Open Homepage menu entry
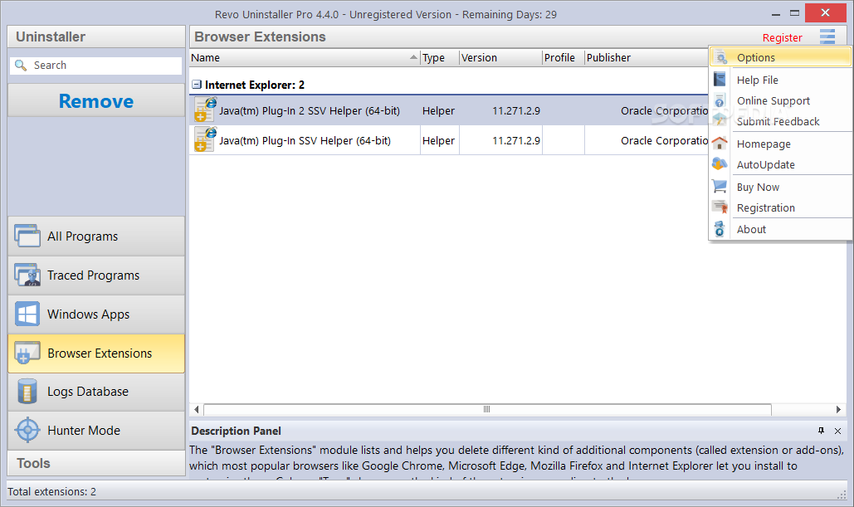854x507 pixels. click(780, 144)
